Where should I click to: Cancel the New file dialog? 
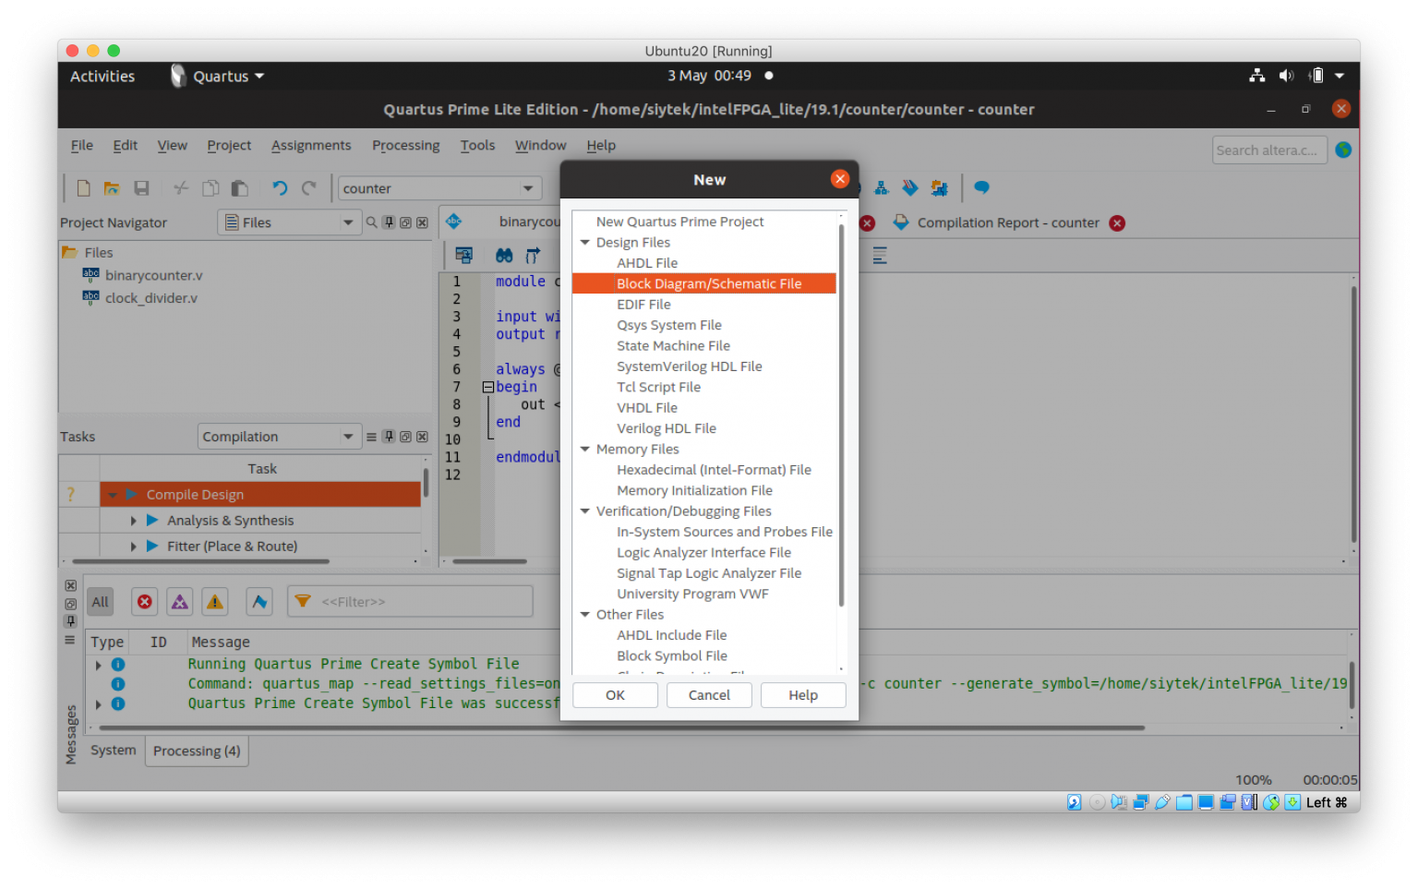pyautogui.click(x=709, y=694)
